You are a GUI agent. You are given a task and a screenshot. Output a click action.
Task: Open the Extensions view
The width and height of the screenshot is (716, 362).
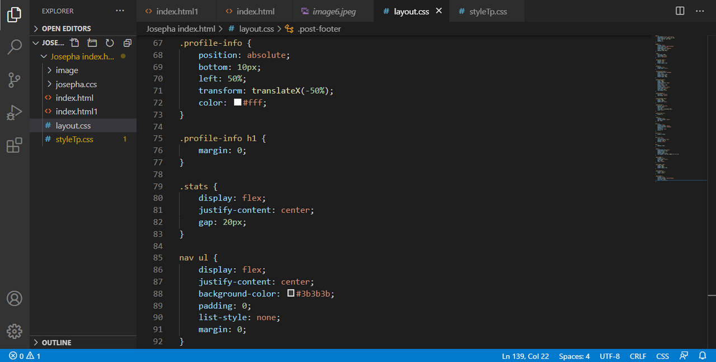click(x=15, y=146)
